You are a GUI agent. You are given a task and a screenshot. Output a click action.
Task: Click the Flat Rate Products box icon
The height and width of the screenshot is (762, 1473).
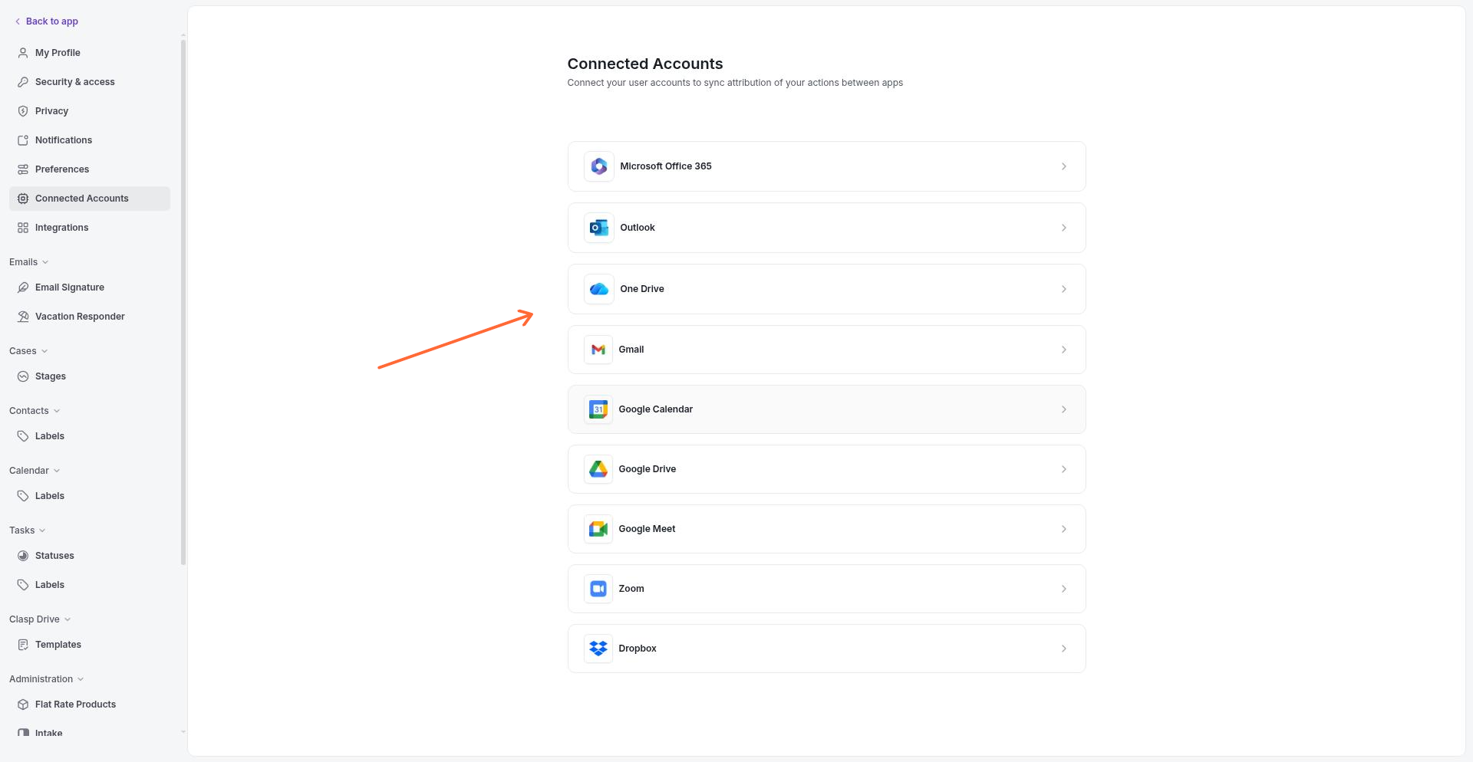point(23,705)
